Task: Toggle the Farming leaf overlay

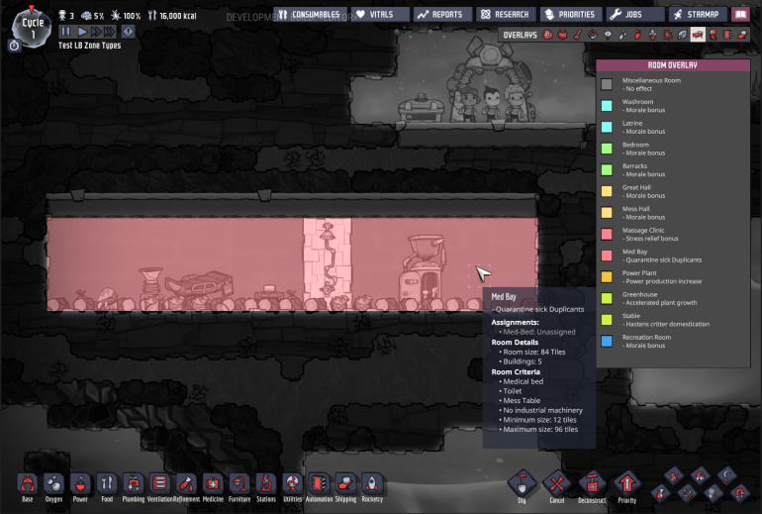Action: pyautogui.click(x=683, y=35)
